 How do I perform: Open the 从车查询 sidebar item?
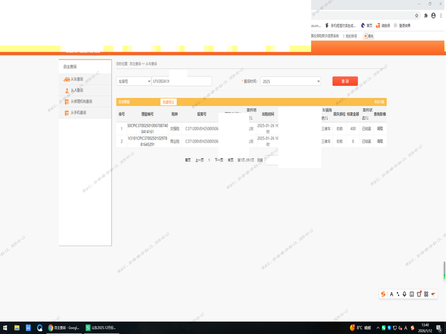[x=76, y=79]
